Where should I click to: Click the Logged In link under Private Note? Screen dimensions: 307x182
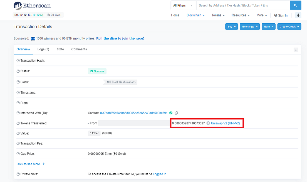pos(159,174)
